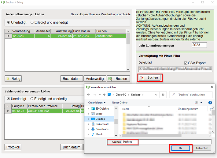
Task: Click the Dateipfad input field
Action: tap(175, 69)
